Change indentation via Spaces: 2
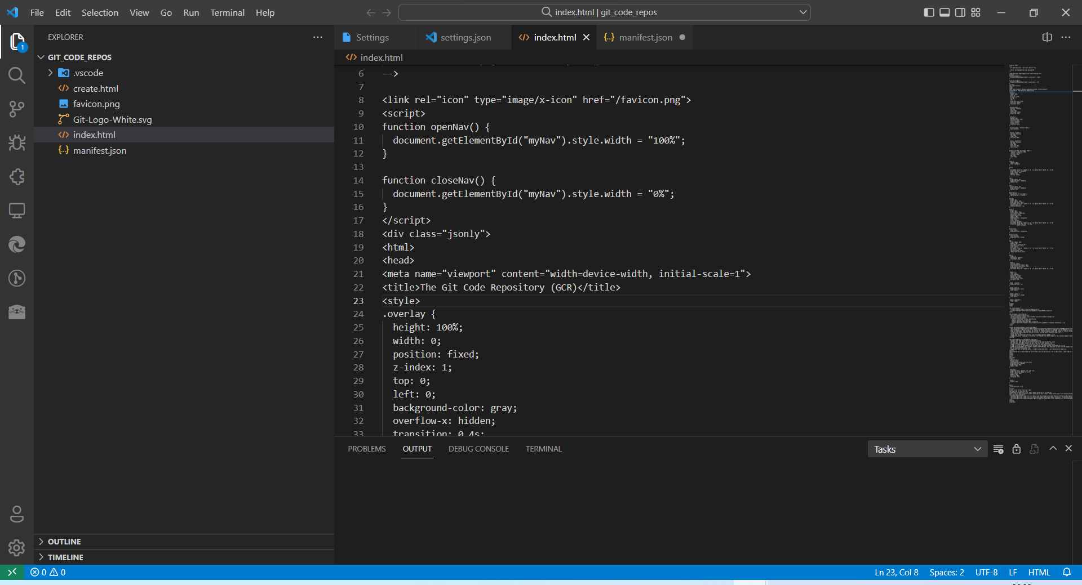The height and width of the screenshot is (585, 1082). tap(947, 572)
